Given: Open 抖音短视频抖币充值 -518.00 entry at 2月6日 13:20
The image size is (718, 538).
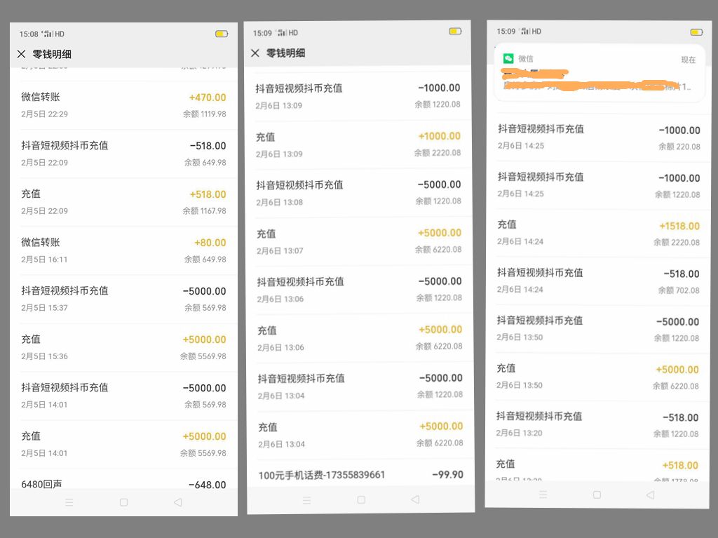Looking at the screenshot, I should coord(597,424).
